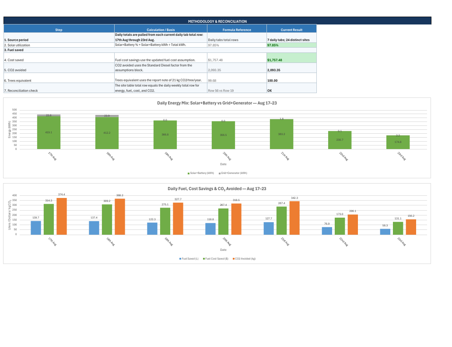This screenshot has height=347, width=452.
Task: Select the 'Daily totals are pulled...' basis cell
Action: point(161,38)
